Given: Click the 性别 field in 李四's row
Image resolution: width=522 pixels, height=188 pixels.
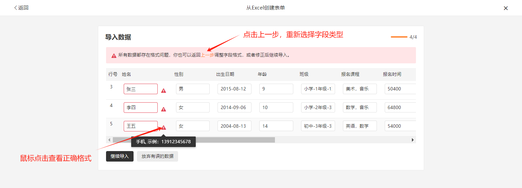Looking at the screenshot, I should [x=193, y=107].
